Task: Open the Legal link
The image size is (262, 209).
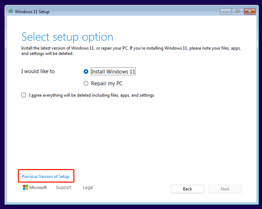Action: (88, 188)
